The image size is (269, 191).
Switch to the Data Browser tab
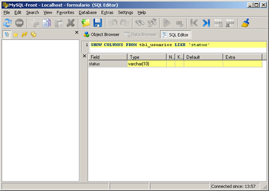coord(140,34)
